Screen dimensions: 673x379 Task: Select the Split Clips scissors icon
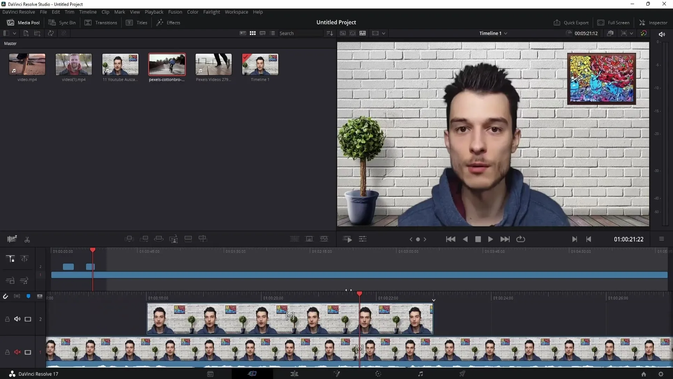[x=27, y=240]
